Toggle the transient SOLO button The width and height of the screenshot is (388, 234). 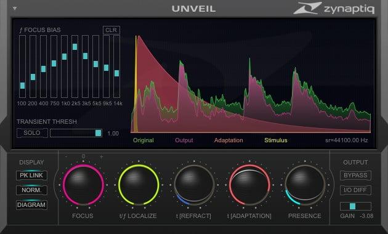click(32, 133)
